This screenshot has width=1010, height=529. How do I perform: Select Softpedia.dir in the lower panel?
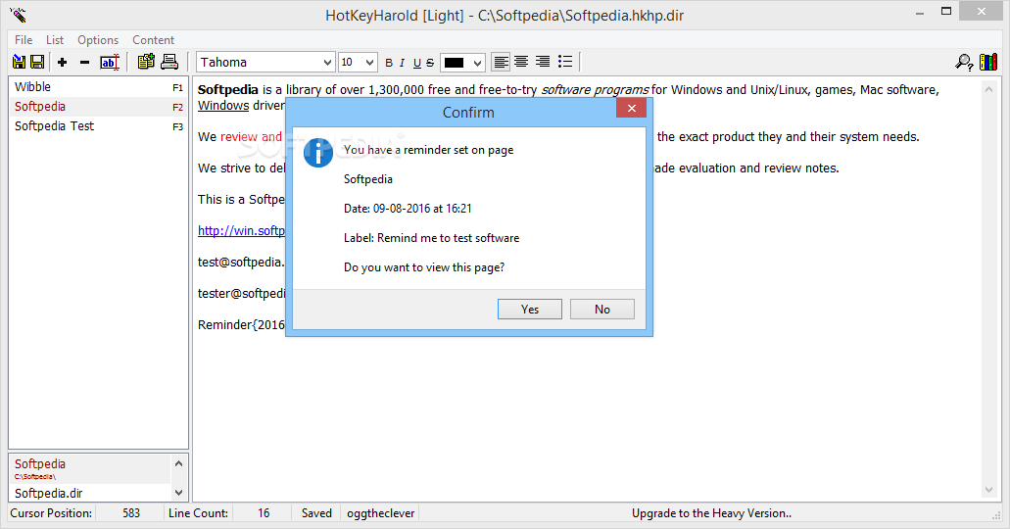tap(90, 493)
